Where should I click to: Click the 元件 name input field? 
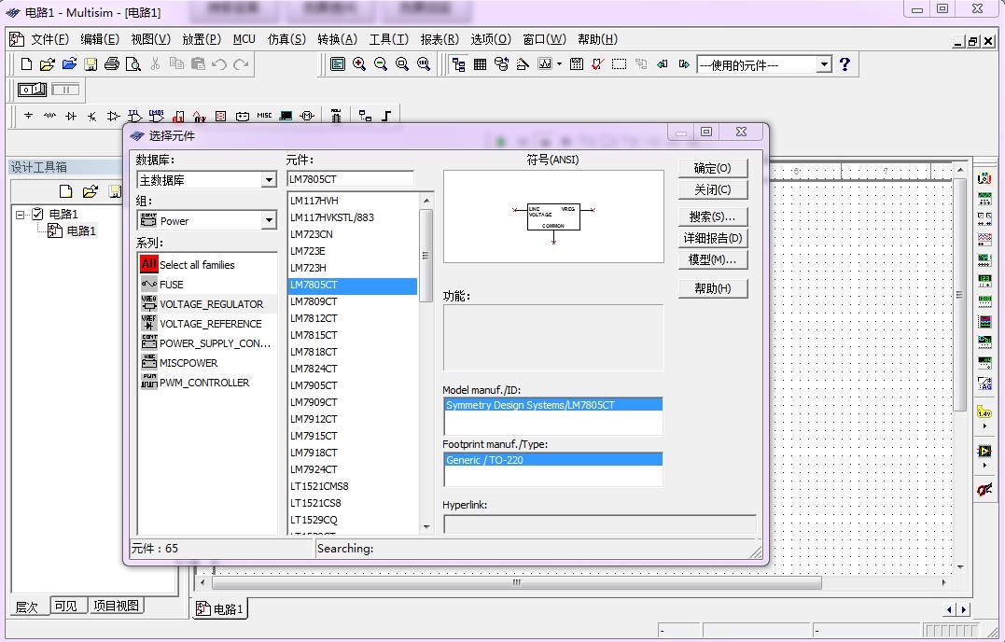tap(350, 179)
